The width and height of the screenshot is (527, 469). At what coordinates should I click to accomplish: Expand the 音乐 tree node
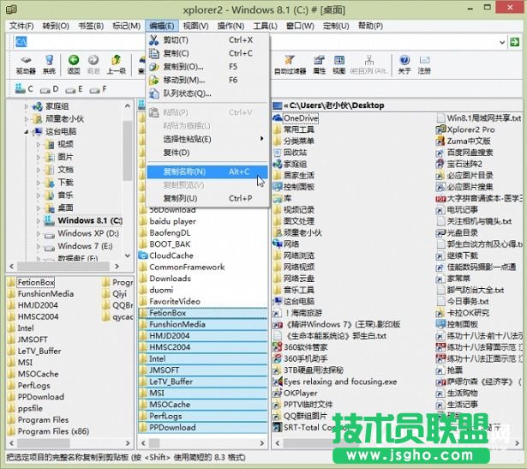pyautogui.click(x=38, y=195)
